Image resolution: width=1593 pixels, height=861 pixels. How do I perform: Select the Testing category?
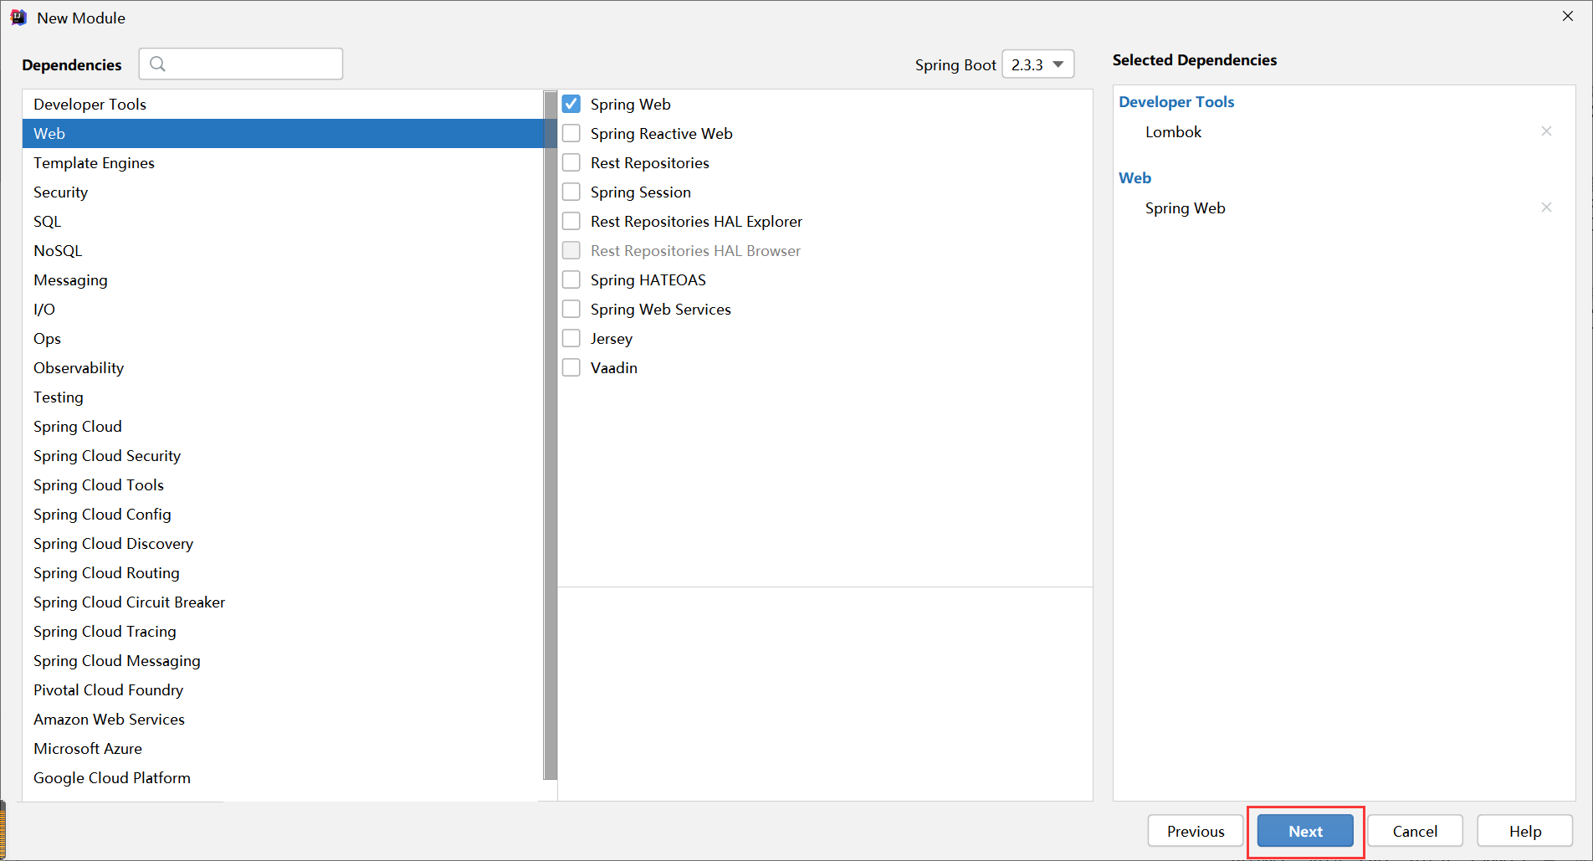283,397
